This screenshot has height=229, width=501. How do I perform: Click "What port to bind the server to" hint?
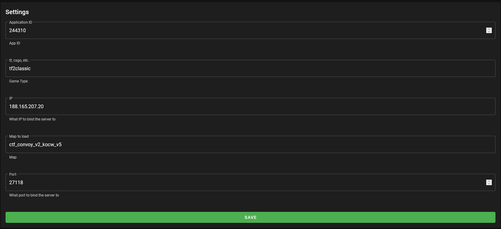[34, 195]
